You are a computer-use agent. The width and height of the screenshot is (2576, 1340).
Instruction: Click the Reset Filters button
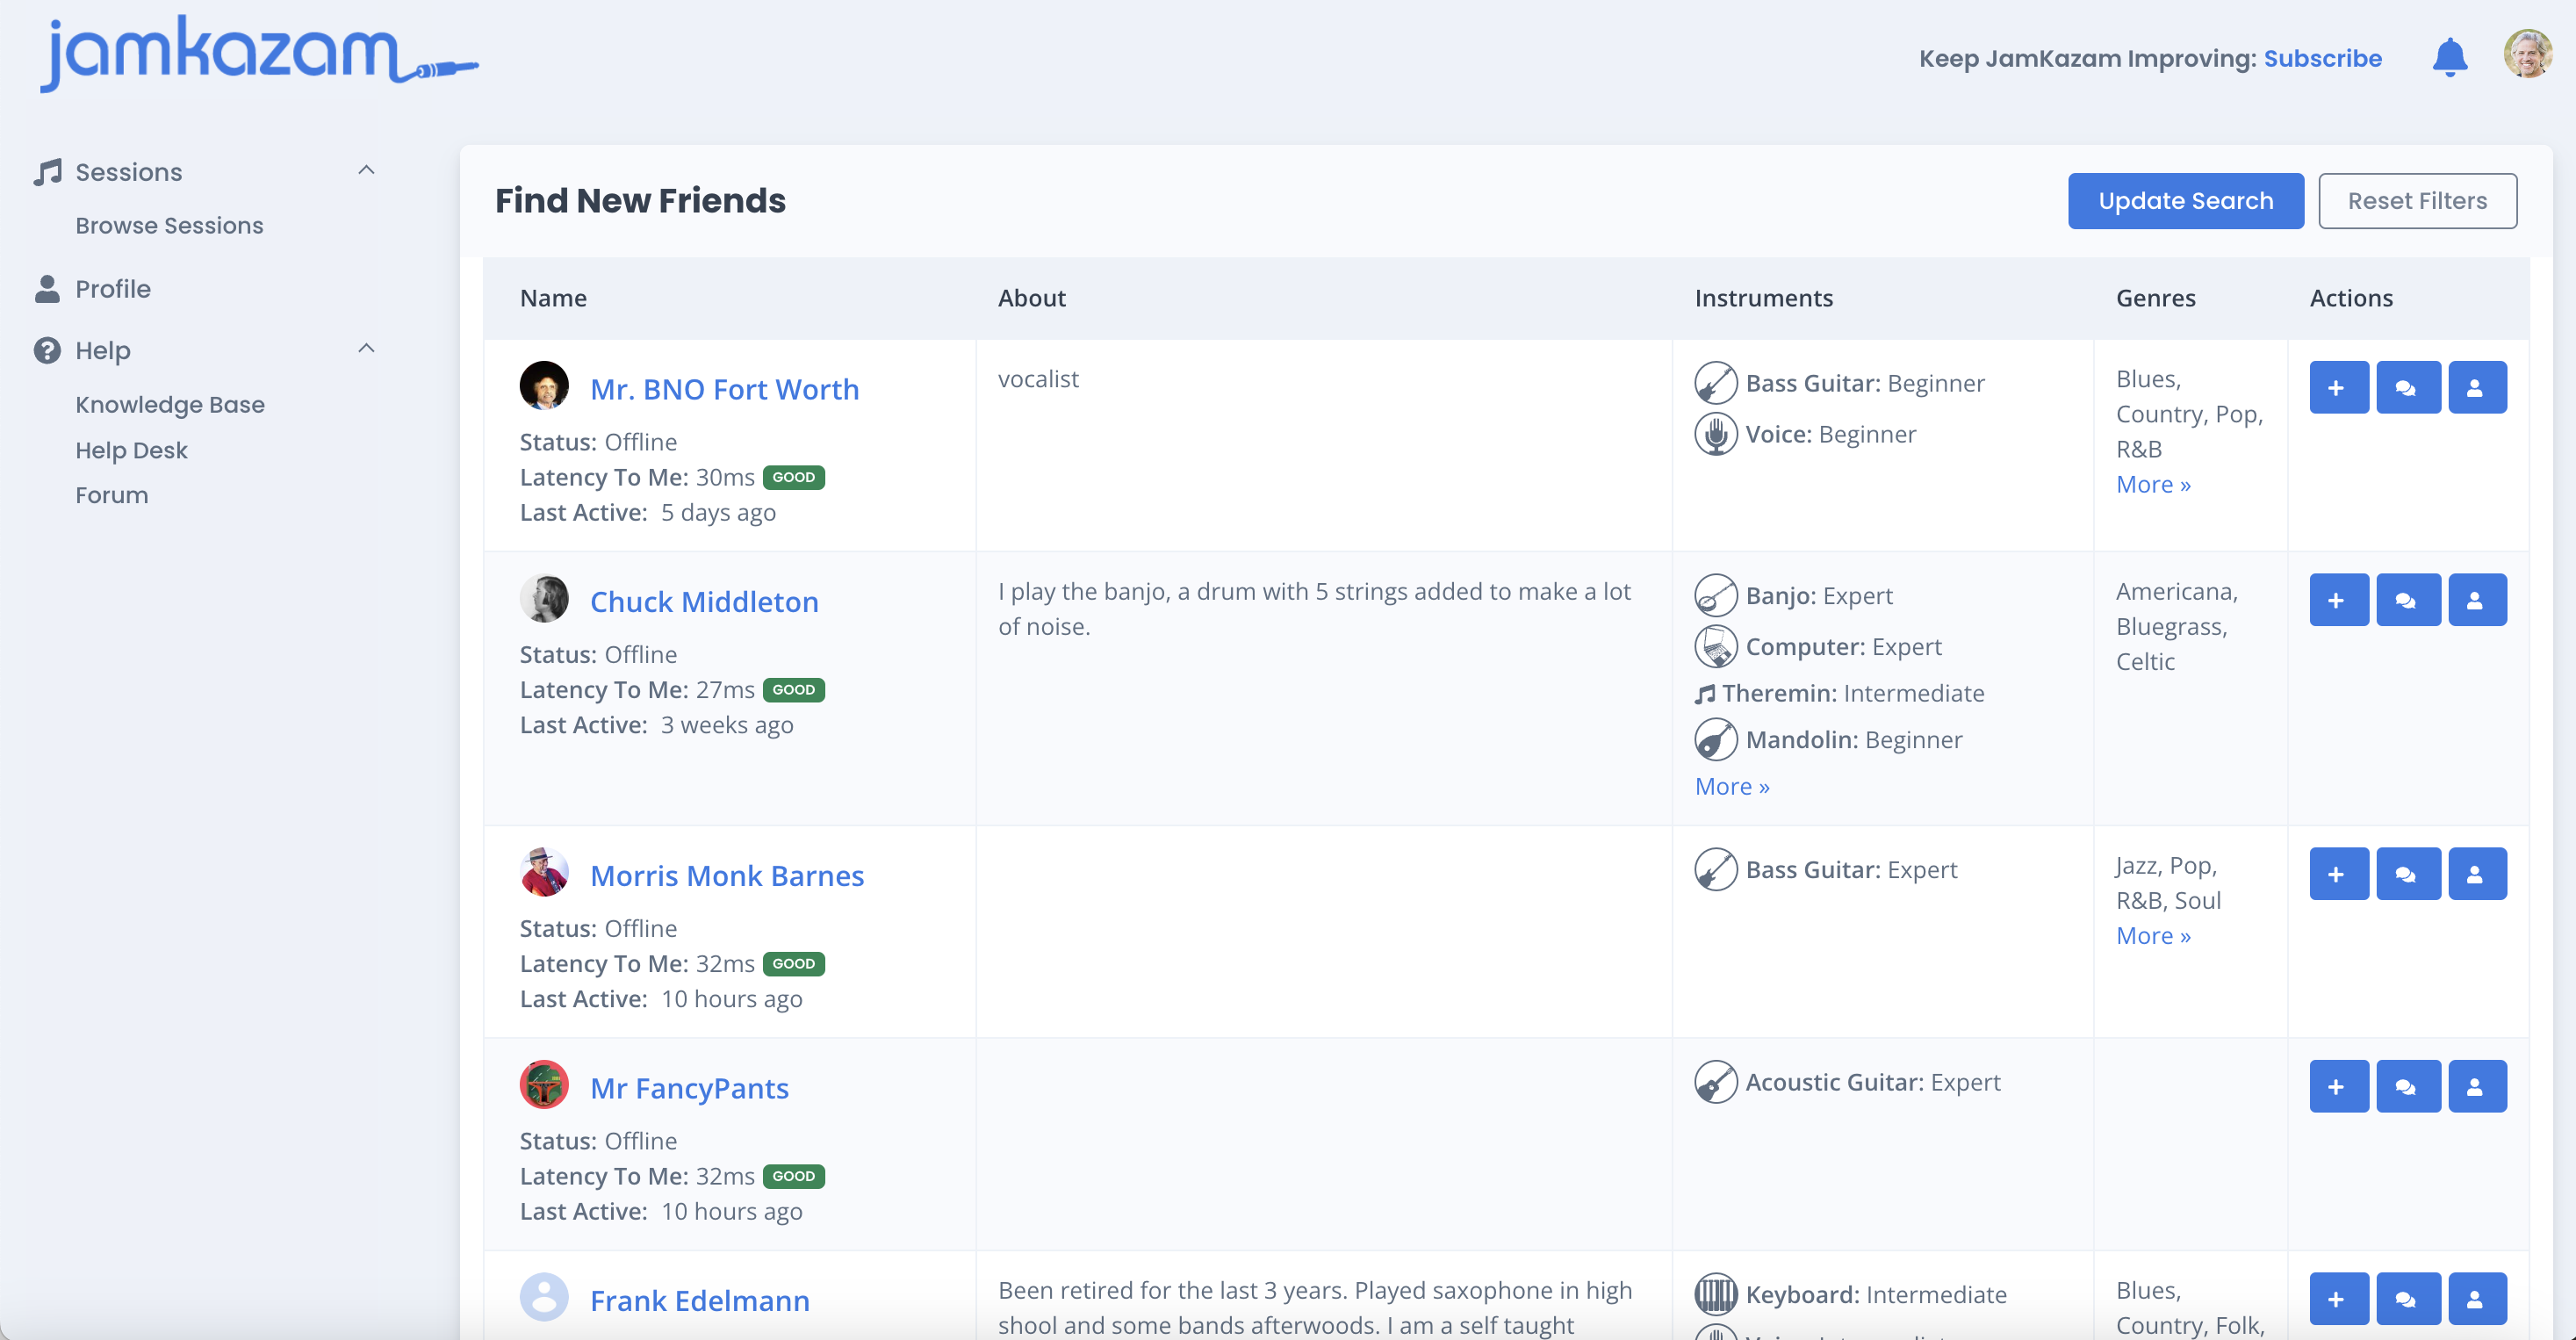[2416, 201]
